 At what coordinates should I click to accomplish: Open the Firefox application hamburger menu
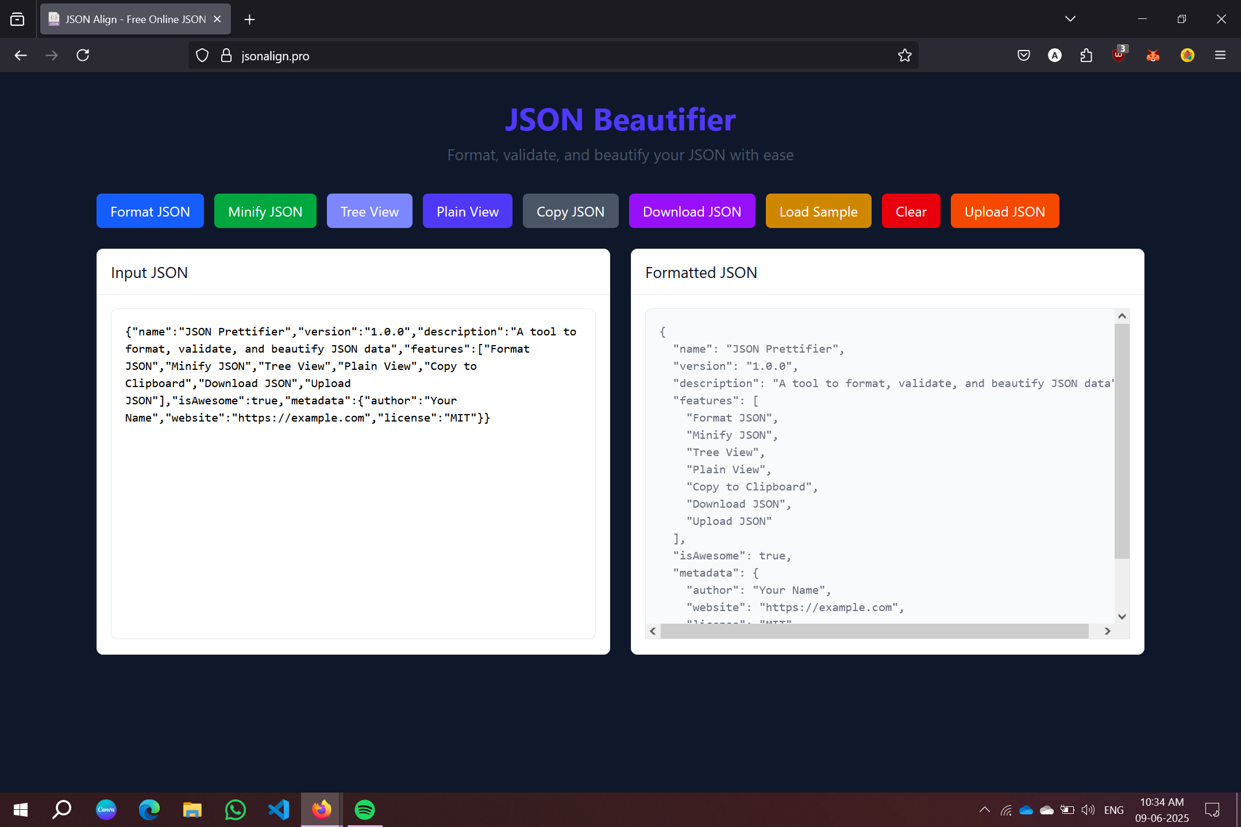click(x=1220, y=56)
